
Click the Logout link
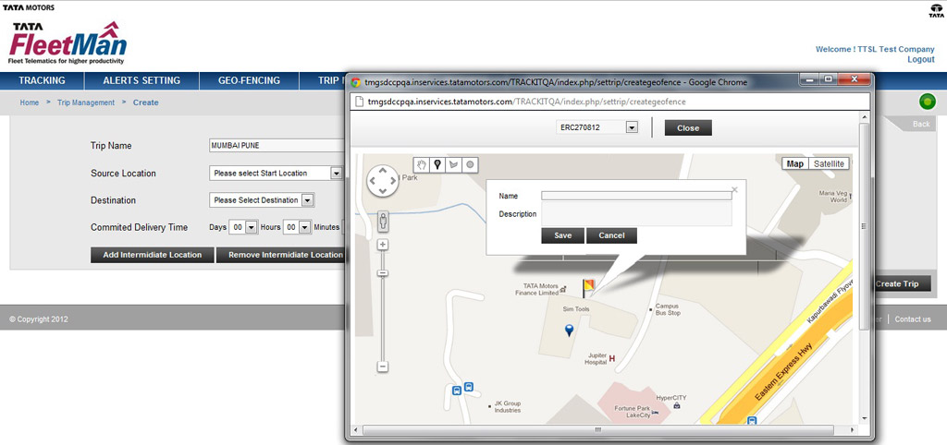click(x=920, y=59)
